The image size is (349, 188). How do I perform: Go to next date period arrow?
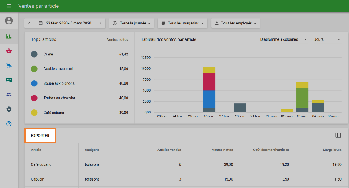coord(100,23)
